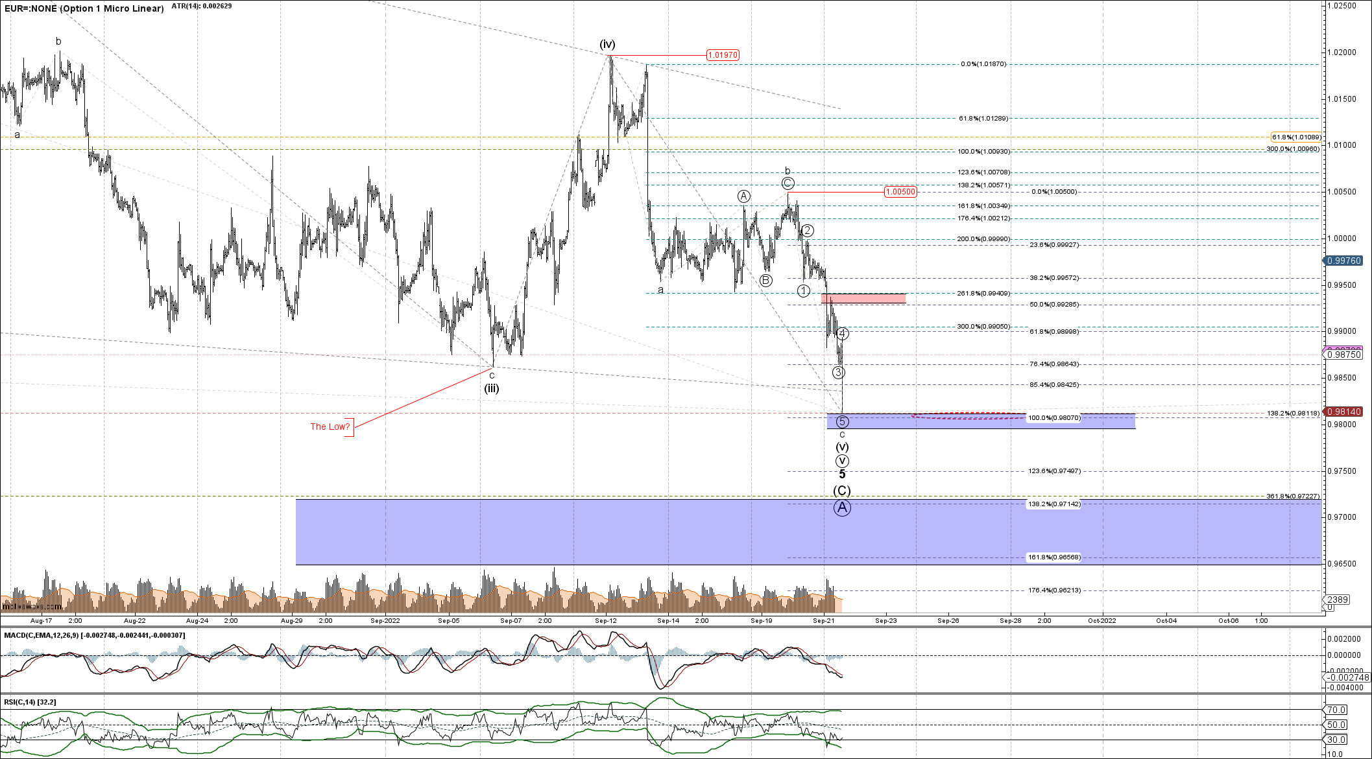Click the 0.98140 red price axis tag
The image size is (1372, 759).
(1343, 412)
